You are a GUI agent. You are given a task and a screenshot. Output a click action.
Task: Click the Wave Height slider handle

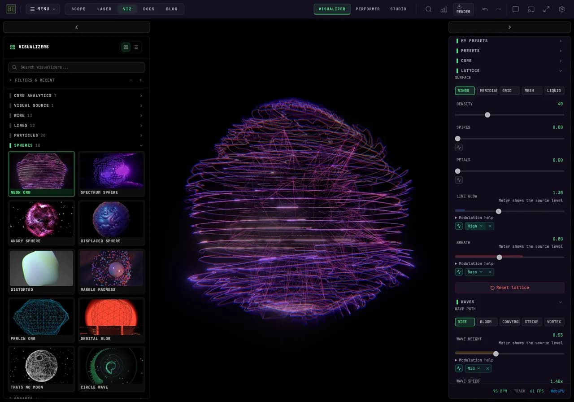tap(496, 354)
